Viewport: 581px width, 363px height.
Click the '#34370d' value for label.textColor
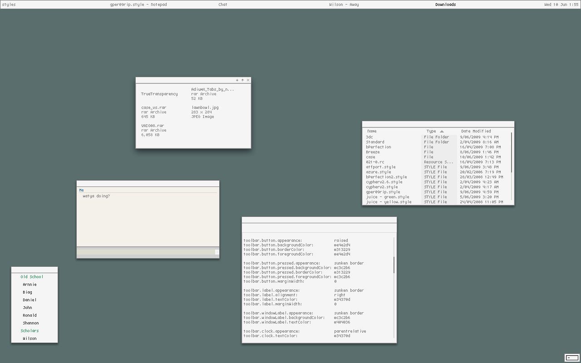click(342, 299)
